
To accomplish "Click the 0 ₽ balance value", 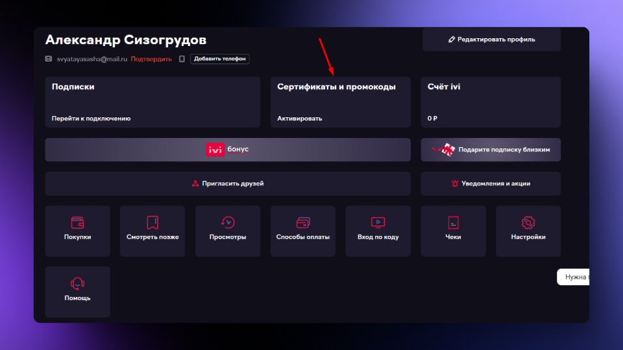I will [x=432, y=118].
